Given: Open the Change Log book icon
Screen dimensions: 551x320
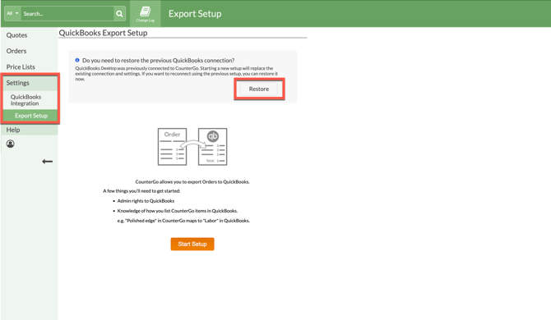Looking at the screenshot, I should point(145,14).
